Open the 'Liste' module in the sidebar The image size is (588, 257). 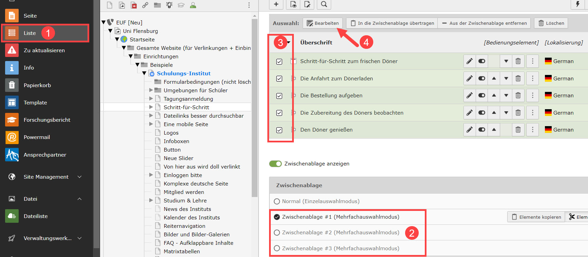30,33
